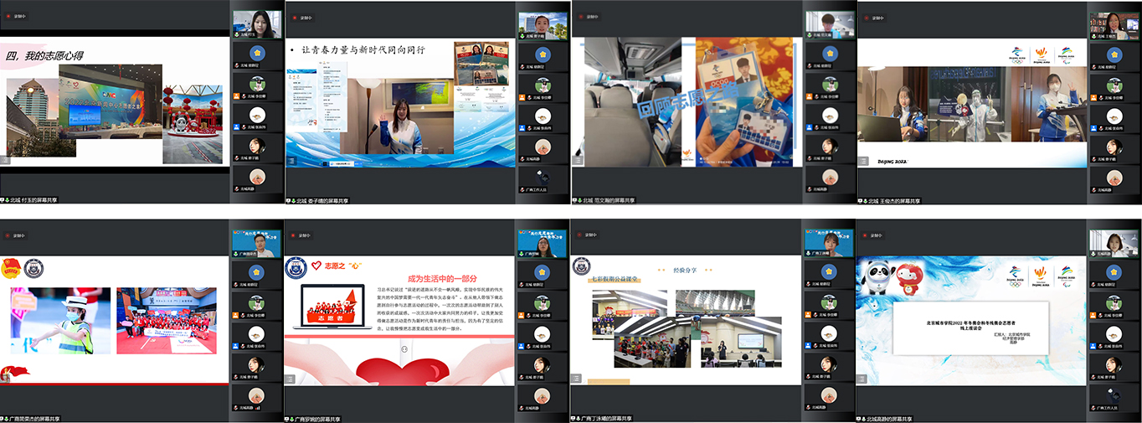
Task: Click the recording indicator above 付玉's shared slide
Action: [x=18, y=16]
